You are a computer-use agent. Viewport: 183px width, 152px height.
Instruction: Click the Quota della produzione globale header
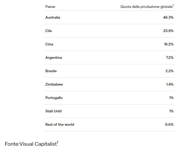coord(146,7)
